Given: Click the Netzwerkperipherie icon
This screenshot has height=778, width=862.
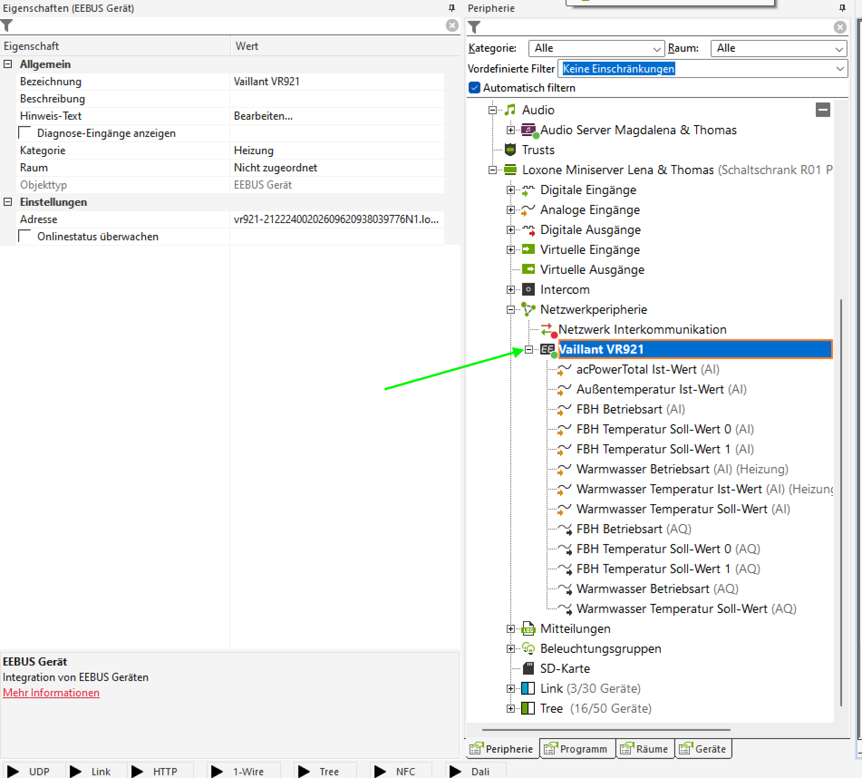Looking at the screenshot, I should pos(528,309).
